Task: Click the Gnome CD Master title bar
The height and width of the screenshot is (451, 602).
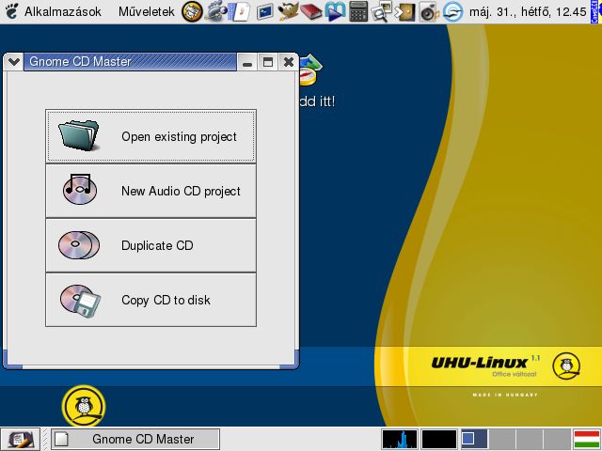Action: pos(130,62)
